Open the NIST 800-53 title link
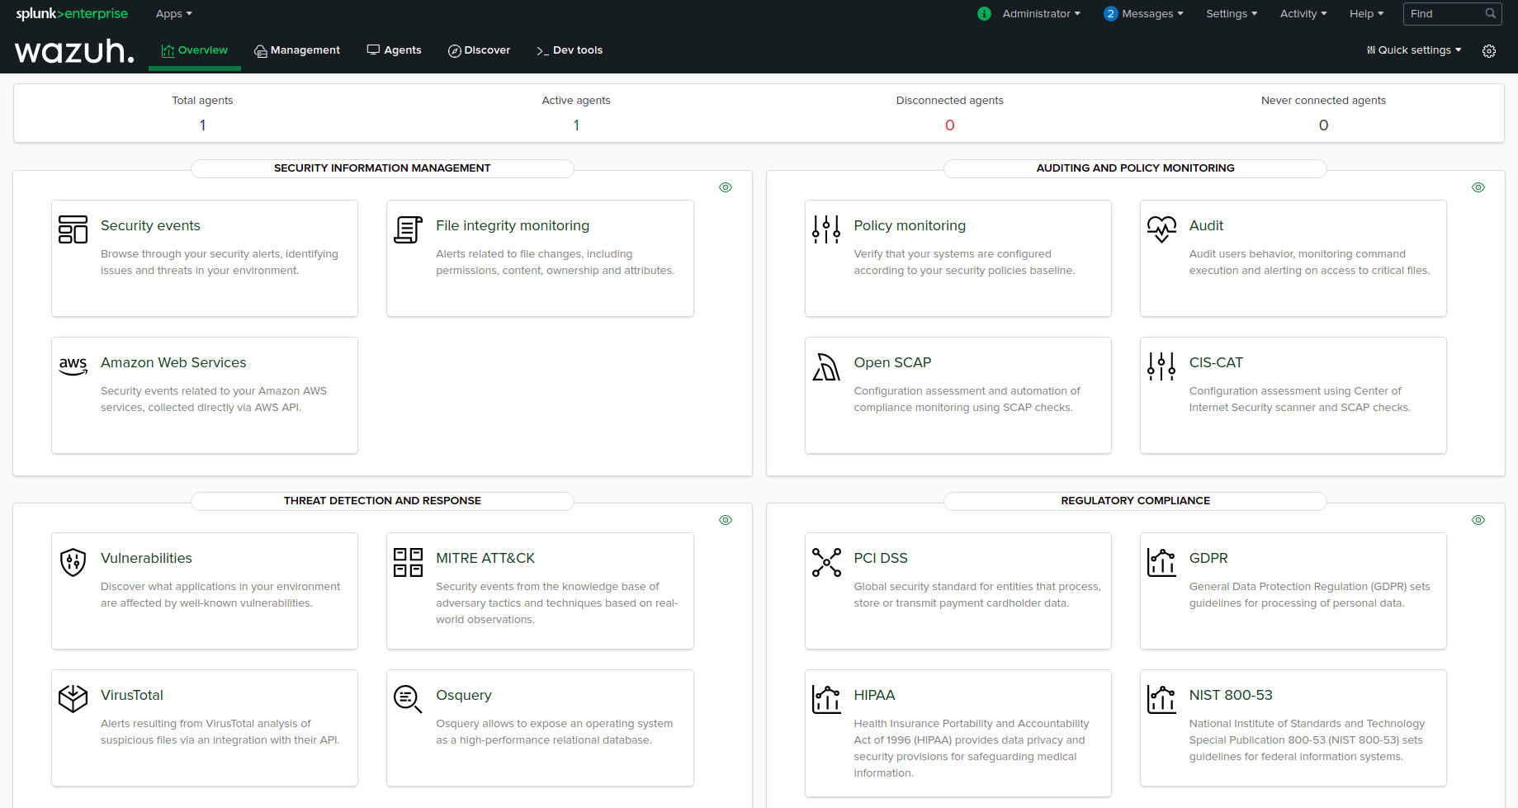This screenshot has width=1518, height=808. coord(1231,695)
